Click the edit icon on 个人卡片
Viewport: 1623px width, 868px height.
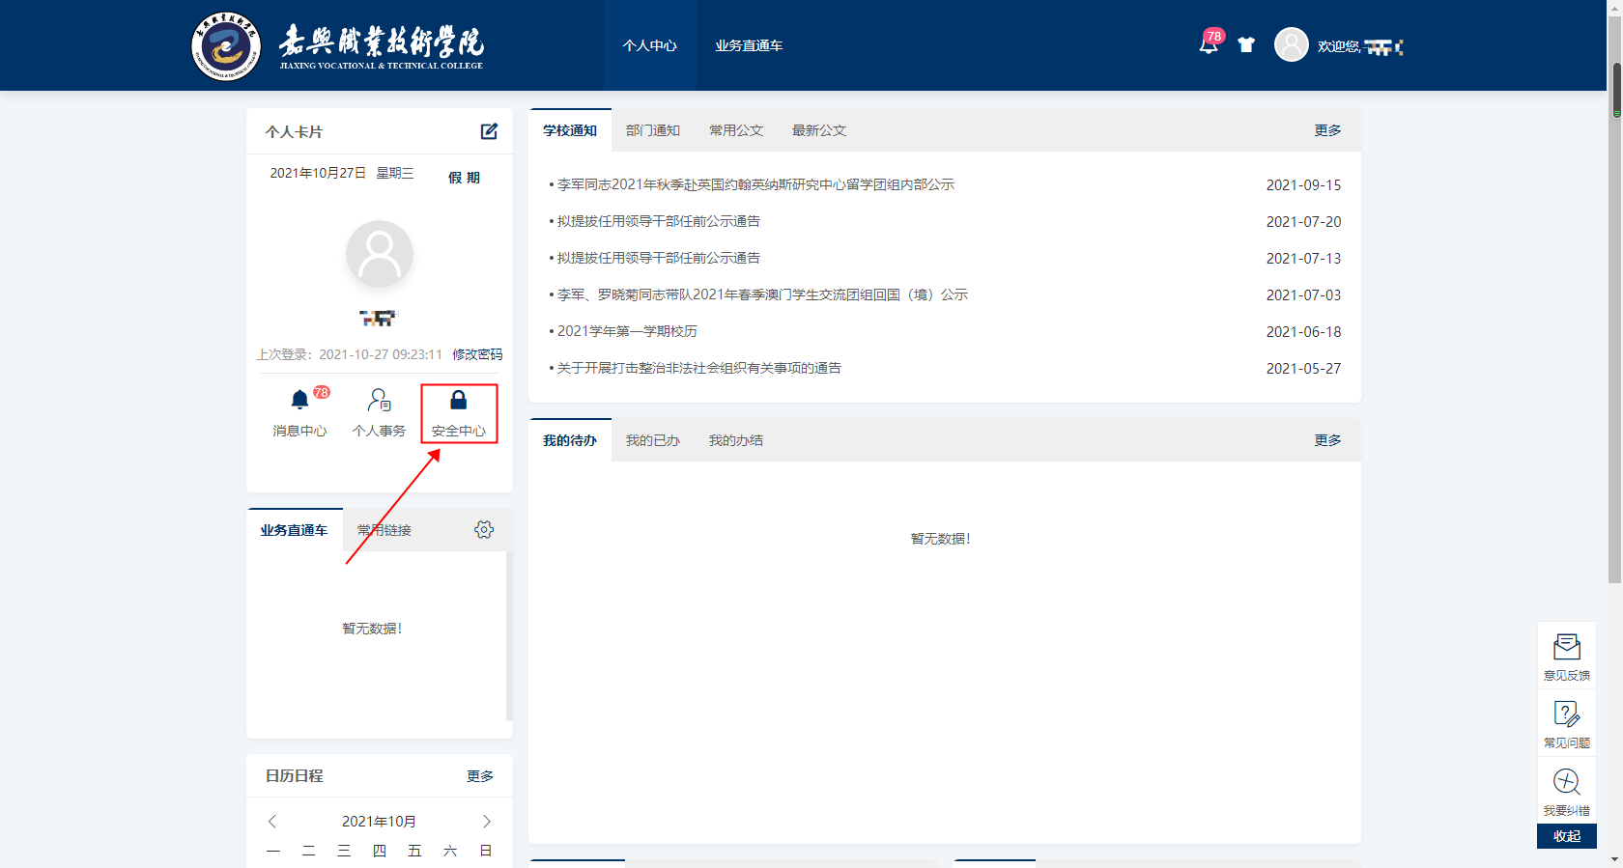tap(489, 131)
